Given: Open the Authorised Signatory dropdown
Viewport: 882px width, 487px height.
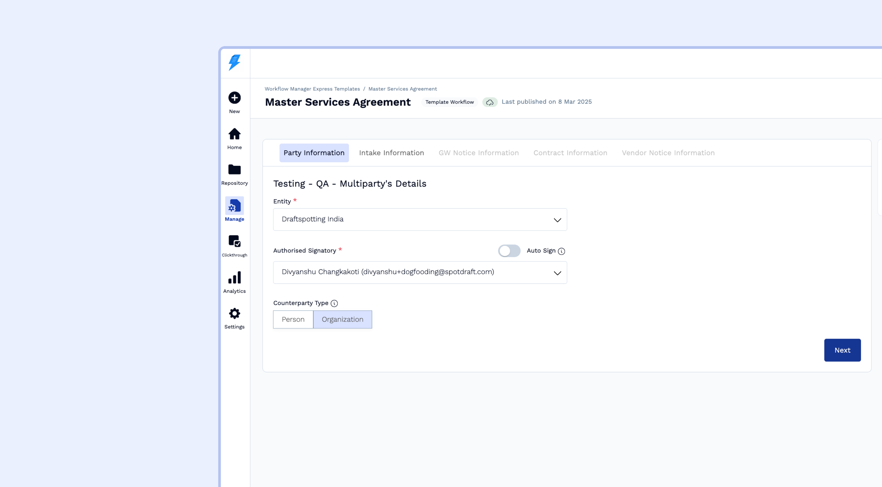Looking at the screenshot, I should [420, 272].
